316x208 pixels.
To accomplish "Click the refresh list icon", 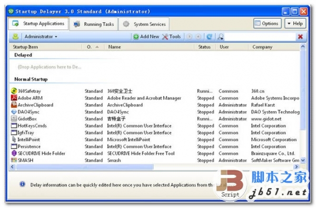I will pyautogui.click(x=210, y=37).
